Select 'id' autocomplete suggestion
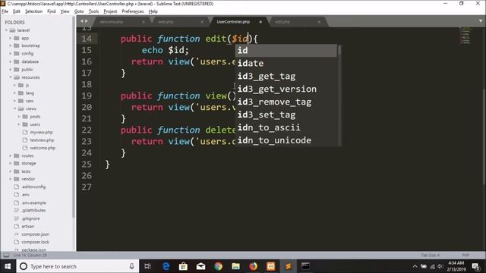The height and width of the screenshot is (273, 486). pyautogui.click(x=286, y=51)
